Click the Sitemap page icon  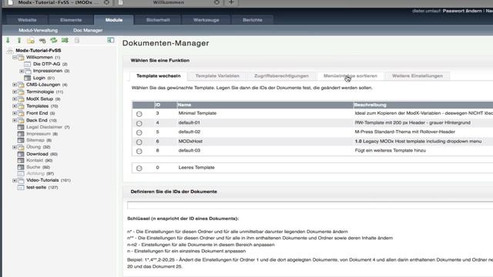click(x=21, y=140)
